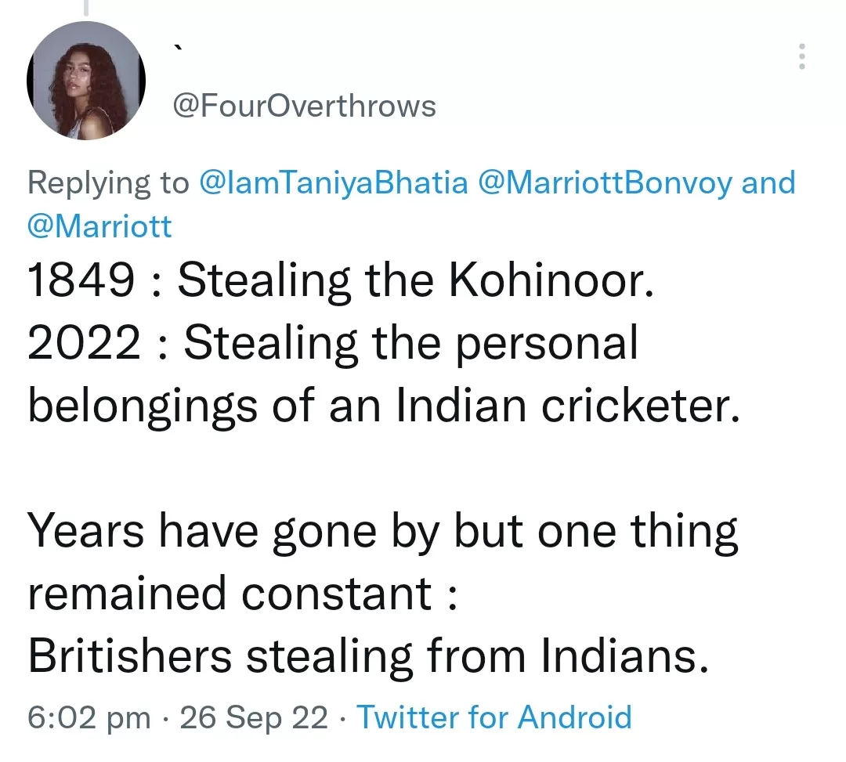Click the text "2022 : Stealing the personal"
846x762 pixels.
coord(333,345)
